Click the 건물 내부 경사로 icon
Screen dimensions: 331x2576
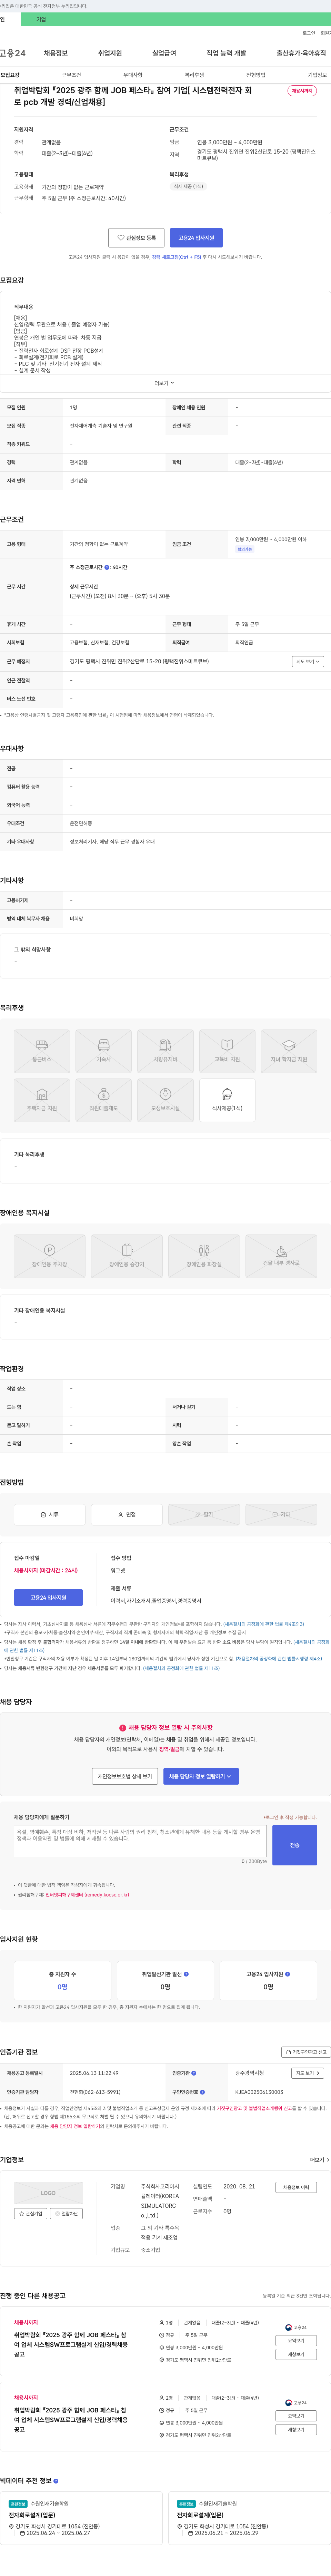coord(281,1256)
